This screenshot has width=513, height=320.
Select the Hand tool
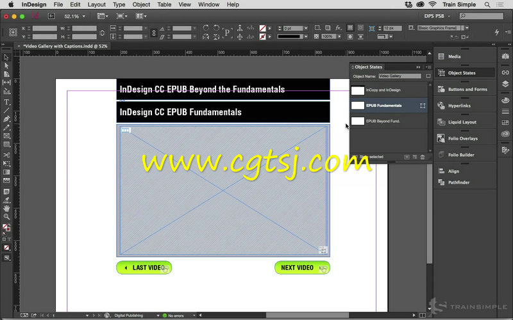coord(6,209)
